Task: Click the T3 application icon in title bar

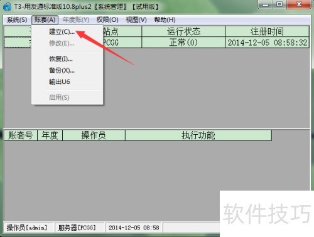Action: click(x=8, y=6)
